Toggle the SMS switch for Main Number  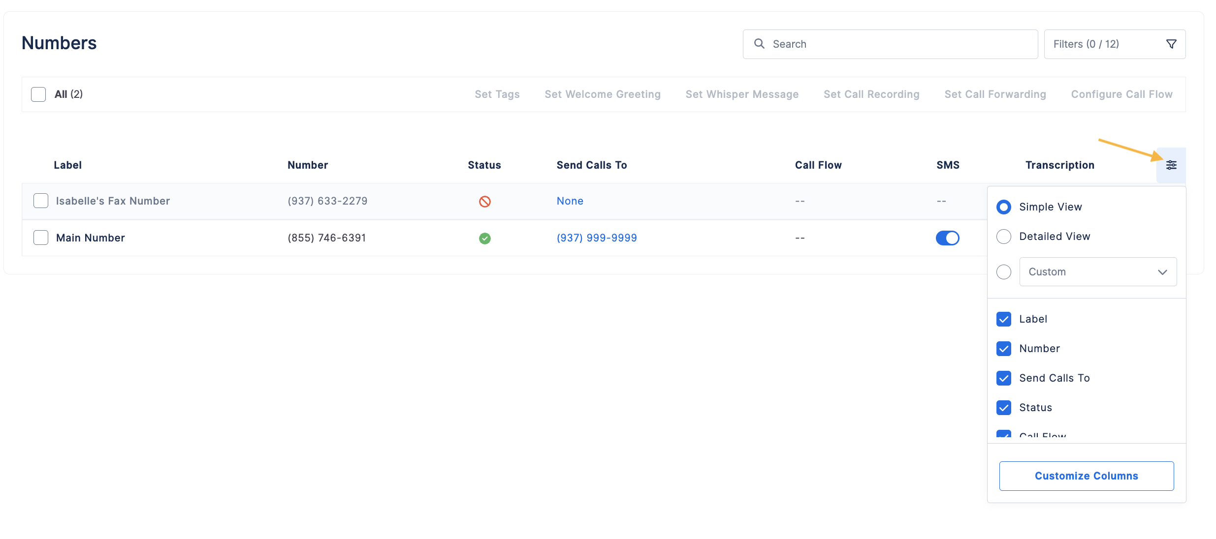tap(947, 238)
